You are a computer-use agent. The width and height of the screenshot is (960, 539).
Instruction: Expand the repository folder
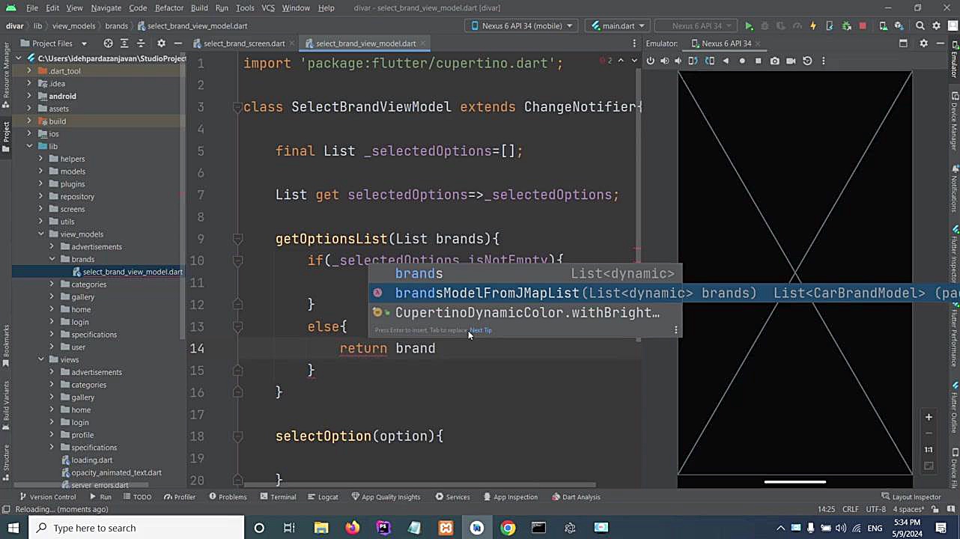pos(42,196)
